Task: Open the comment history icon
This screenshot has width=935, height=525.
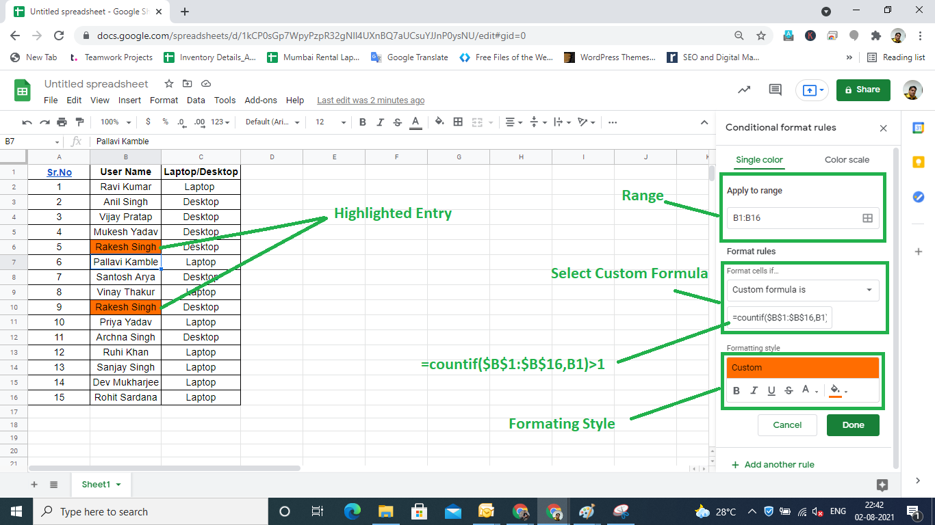Action: click(x=775, y=90)
